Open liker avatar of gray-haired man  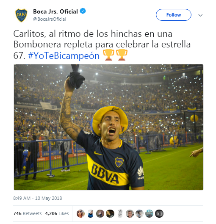coord(130,213)
